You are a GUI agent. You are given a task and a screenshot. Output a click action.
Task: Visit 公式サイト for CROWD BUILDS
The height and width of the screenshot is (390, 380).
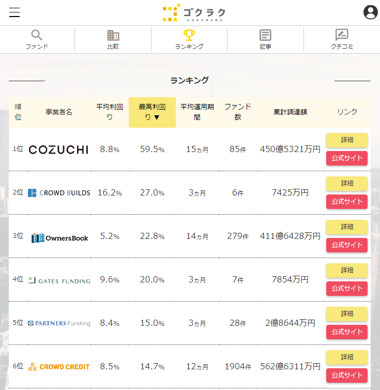pyautogui.click(x=347, y=202)
